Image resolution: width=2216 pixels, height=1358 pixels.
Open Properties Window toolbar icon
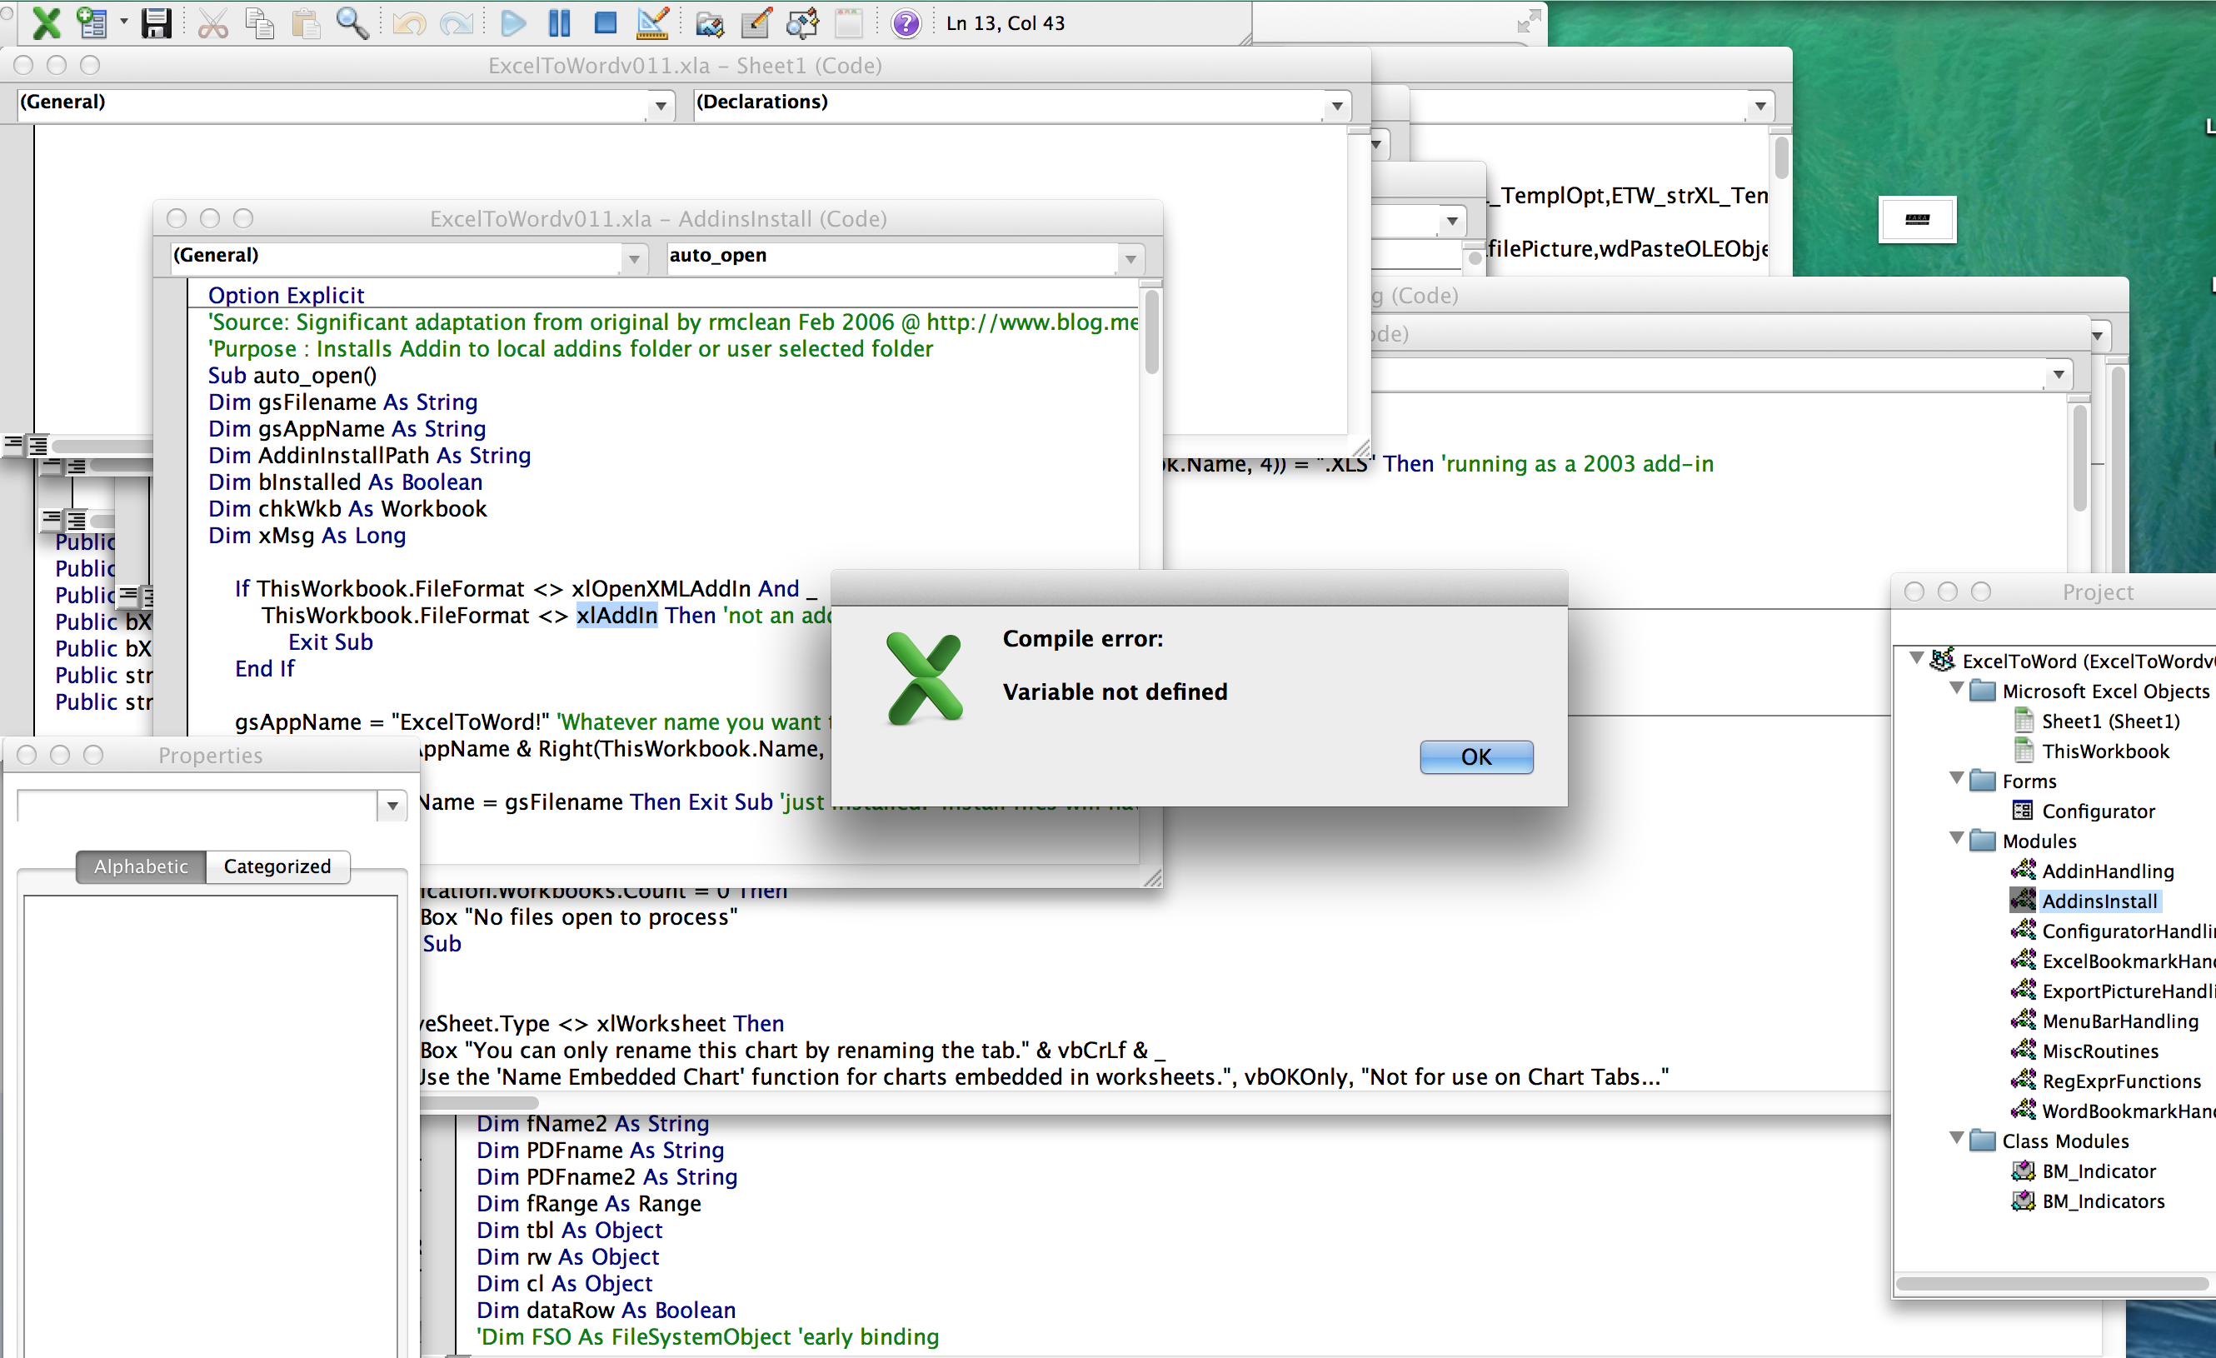point(756,22)
